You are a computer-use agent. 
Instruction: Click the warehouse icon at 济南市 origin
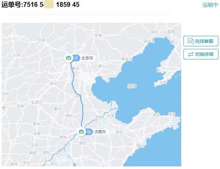(81, 132)
